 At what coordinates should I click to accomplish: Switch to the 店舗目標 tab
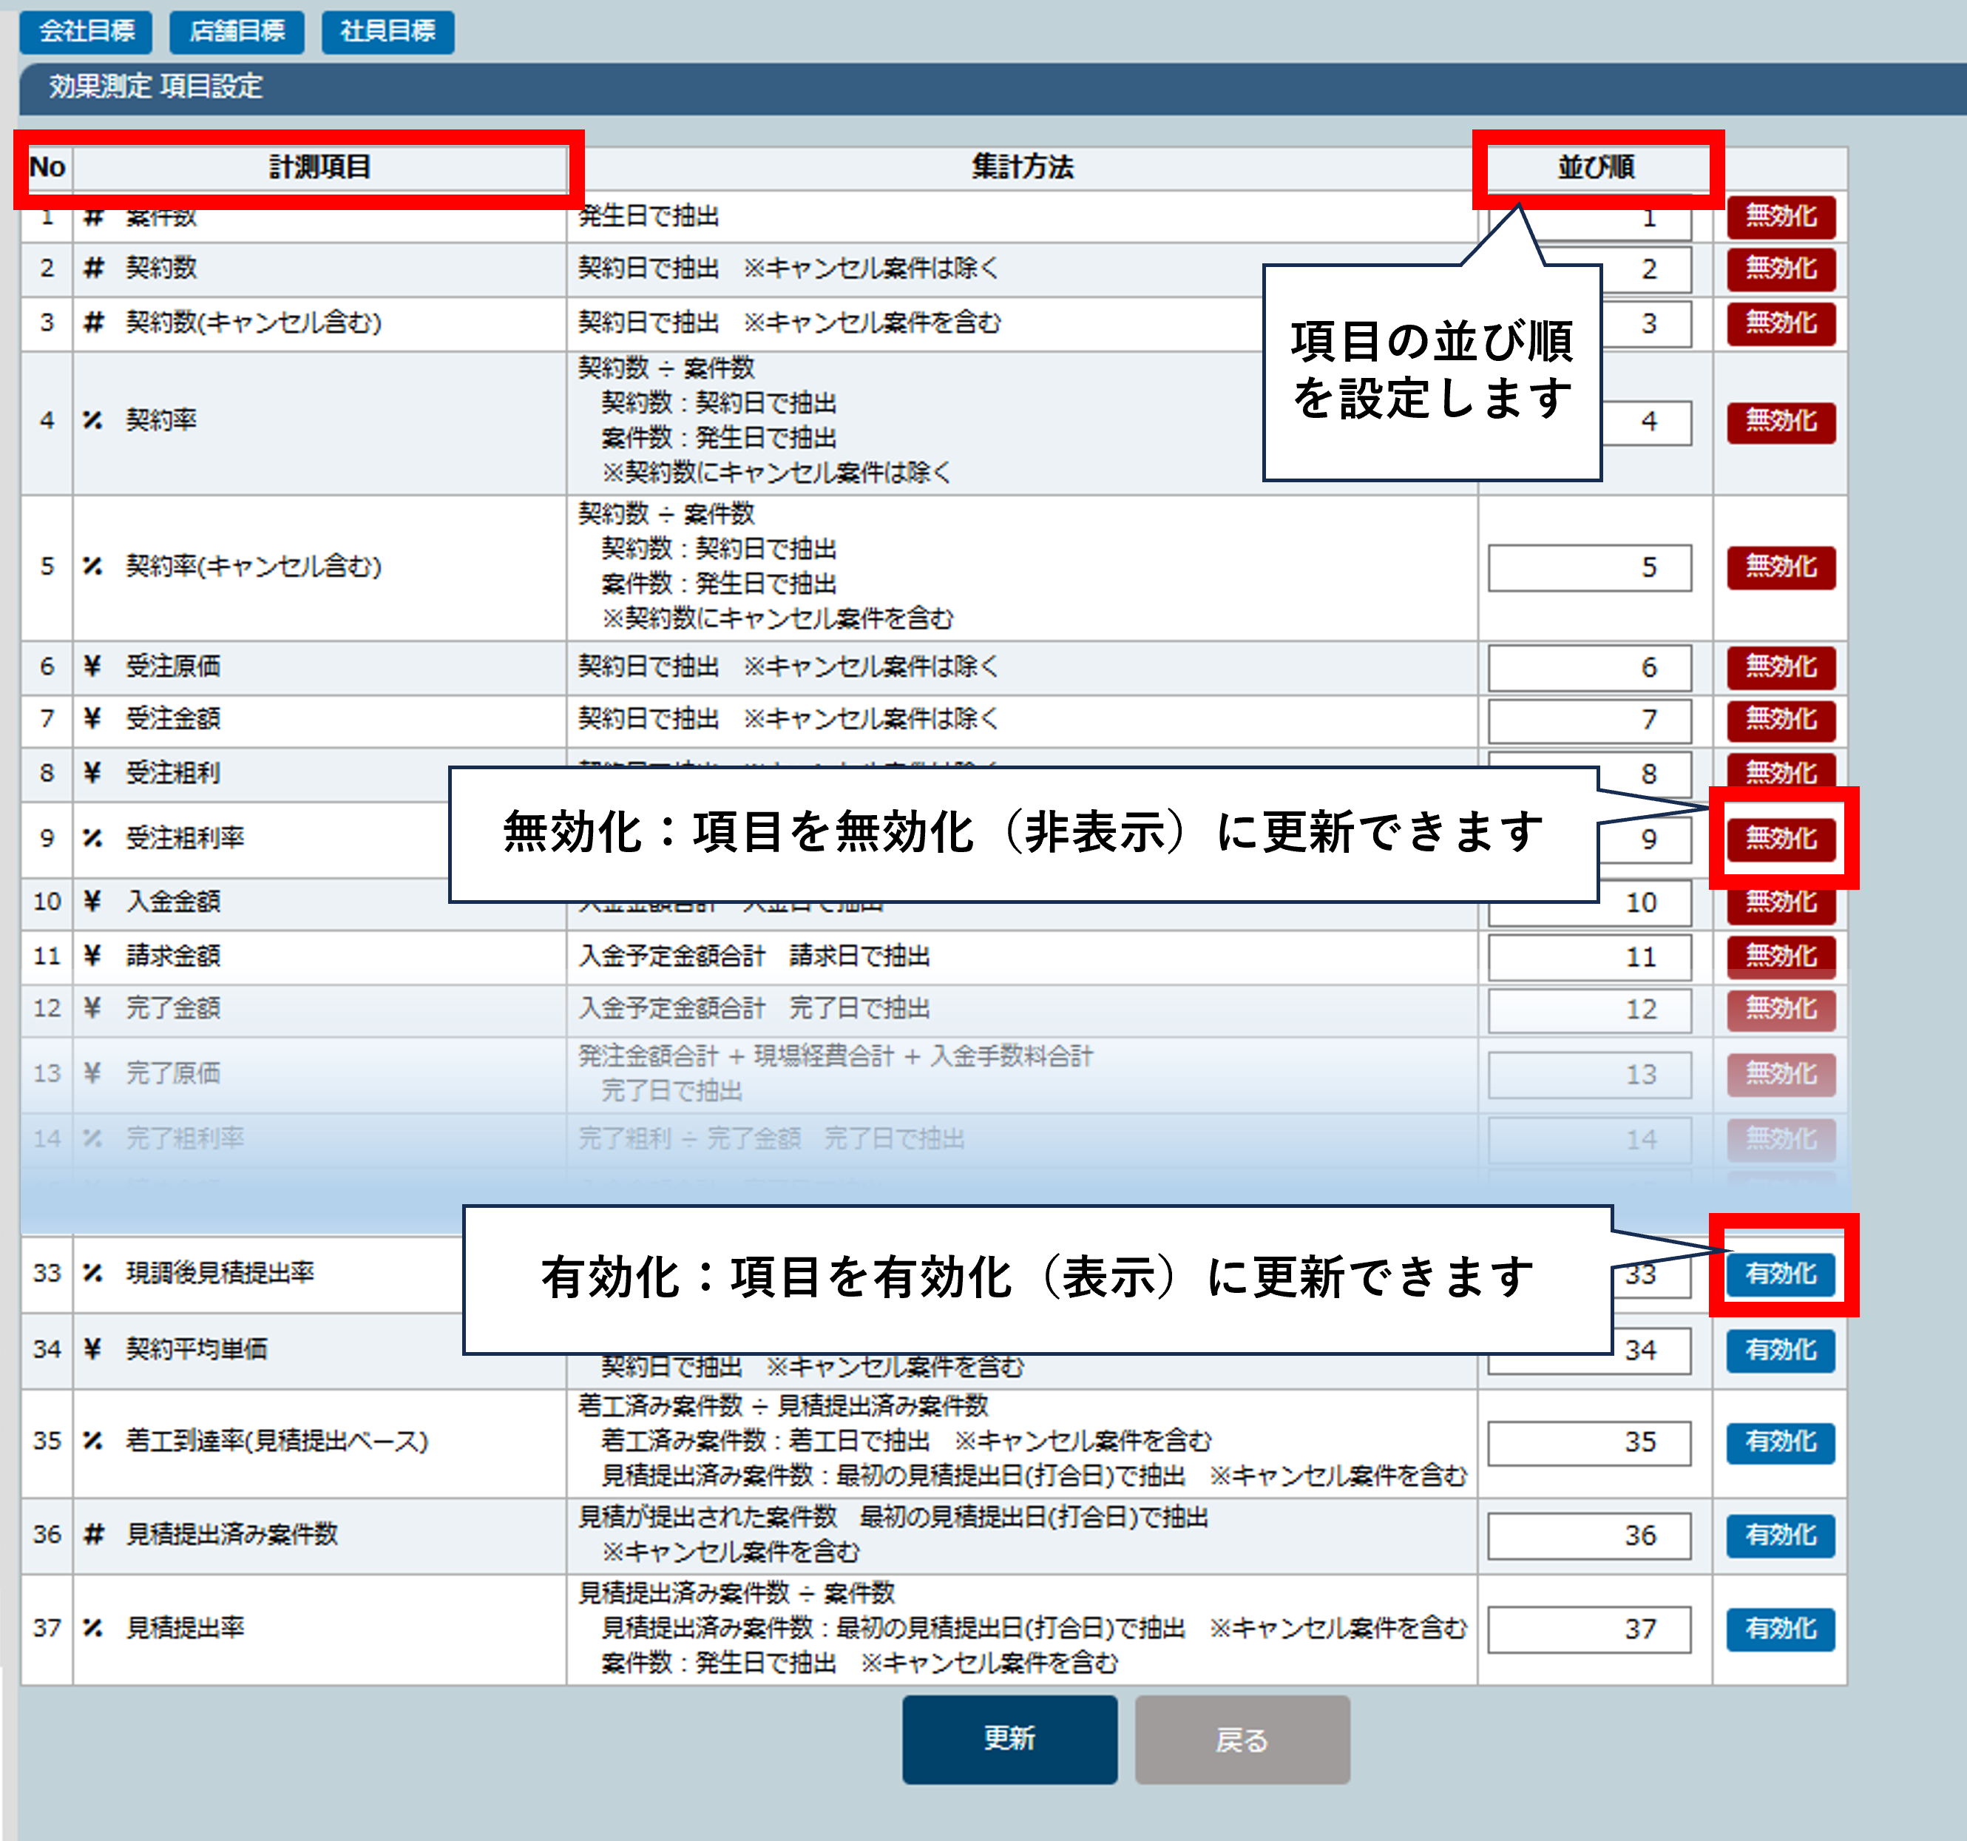(237, 32)
